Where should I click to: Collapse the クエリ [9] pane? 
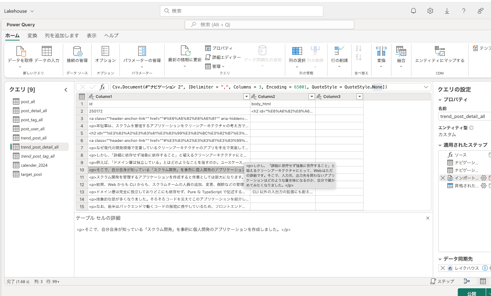pos(66,90)
